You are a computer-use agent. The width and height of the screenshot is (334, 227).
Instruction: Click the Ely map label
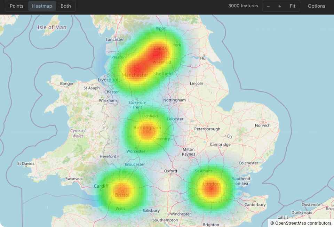tap(230, 136)
